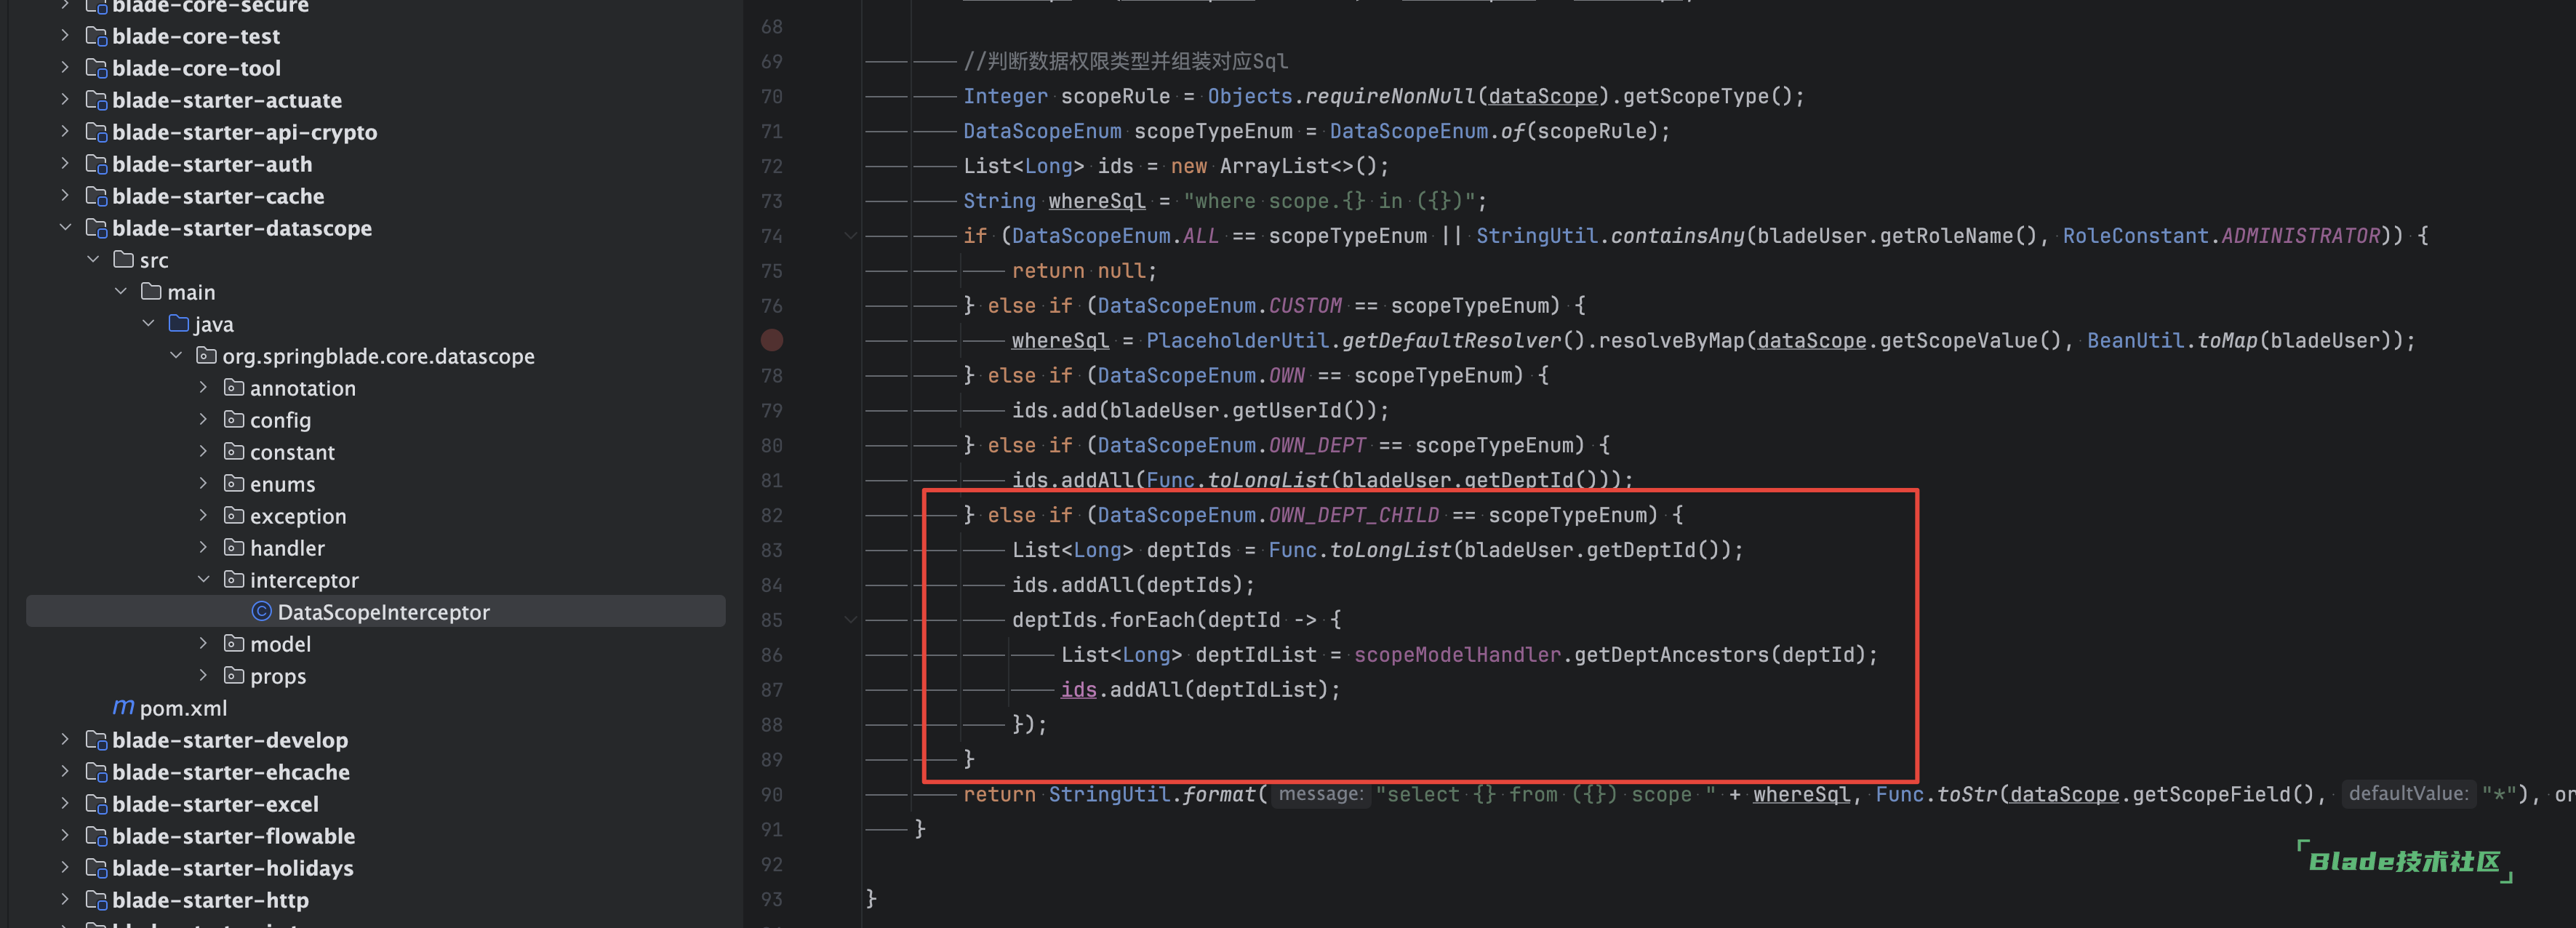Toggle the breakpoint on line 77
This screenshot has width=2576, height=928.
tap(772, 341)
